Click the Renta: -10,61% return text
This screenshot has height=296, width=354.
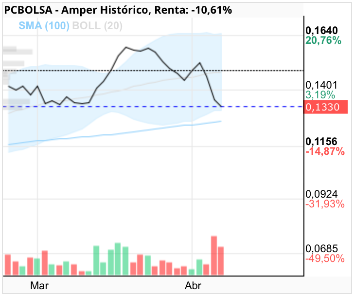(x=193, y=10)
